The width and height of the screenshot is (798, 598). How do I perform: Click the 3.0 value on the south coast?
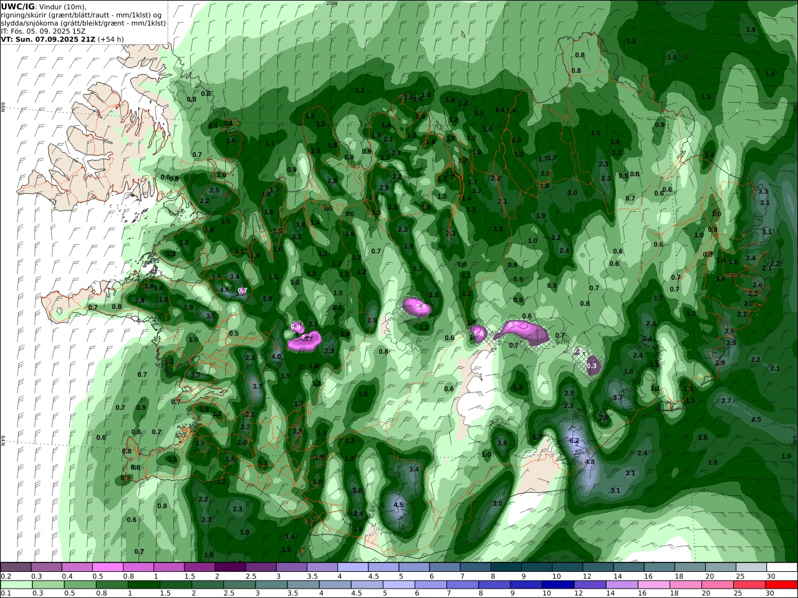click(x=498, y=503)
